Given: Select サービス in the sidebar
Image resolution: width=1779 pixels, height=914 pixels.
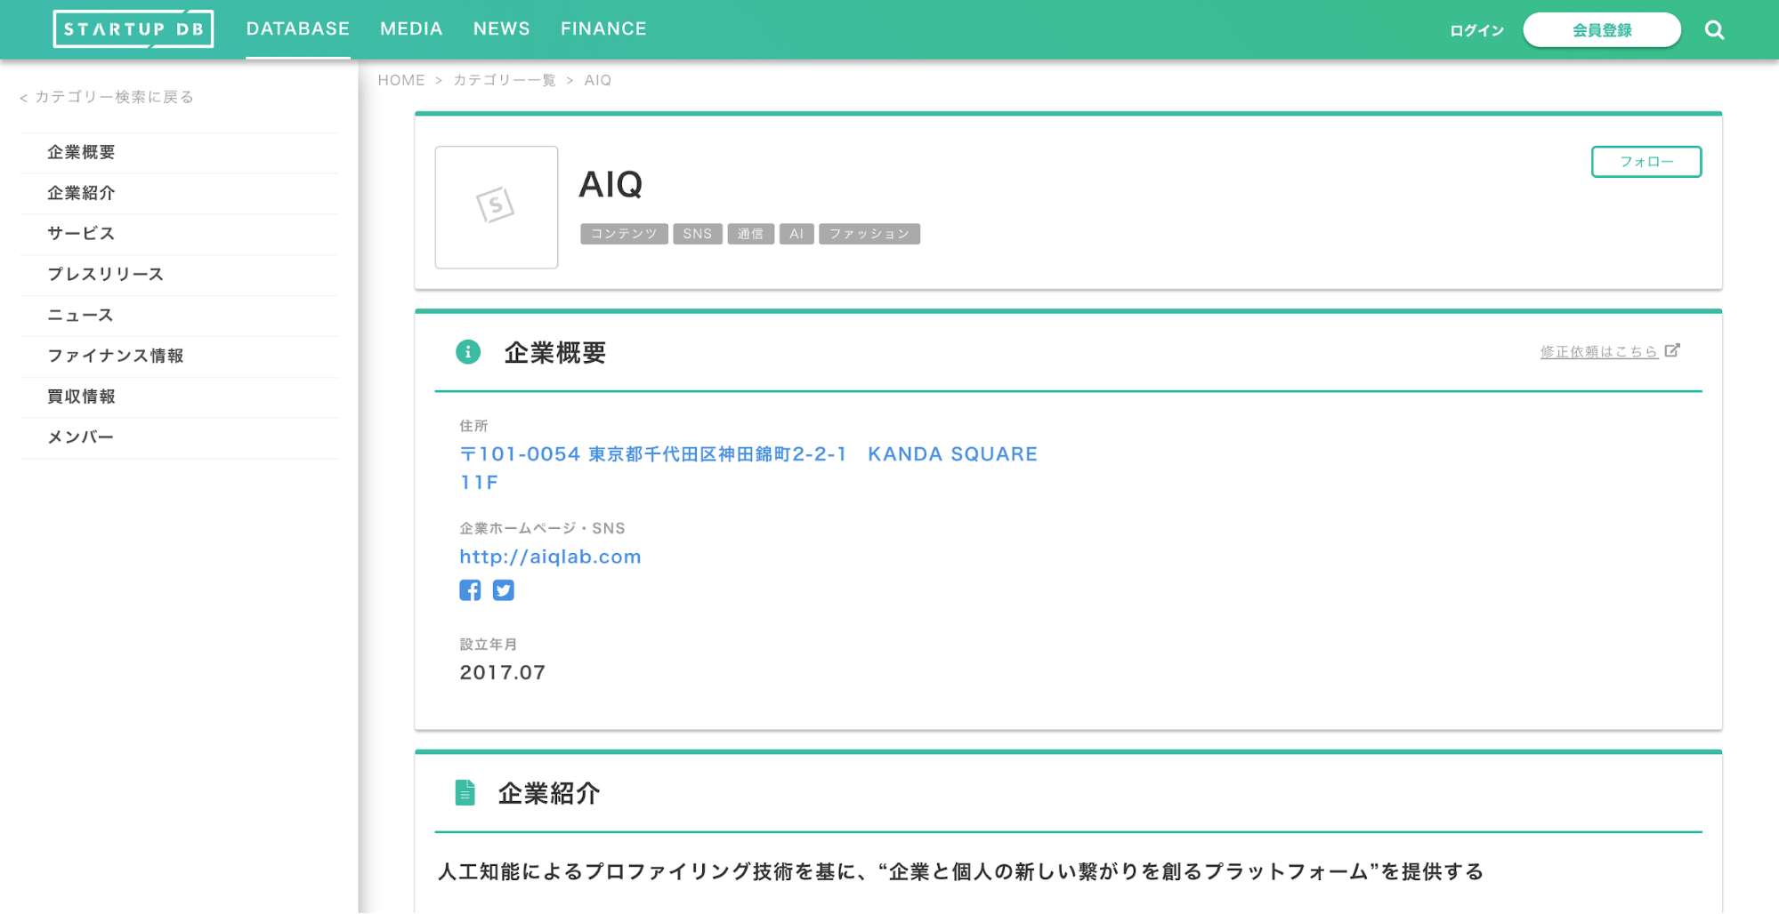Looking at the screenshot, I should [179, 234].
